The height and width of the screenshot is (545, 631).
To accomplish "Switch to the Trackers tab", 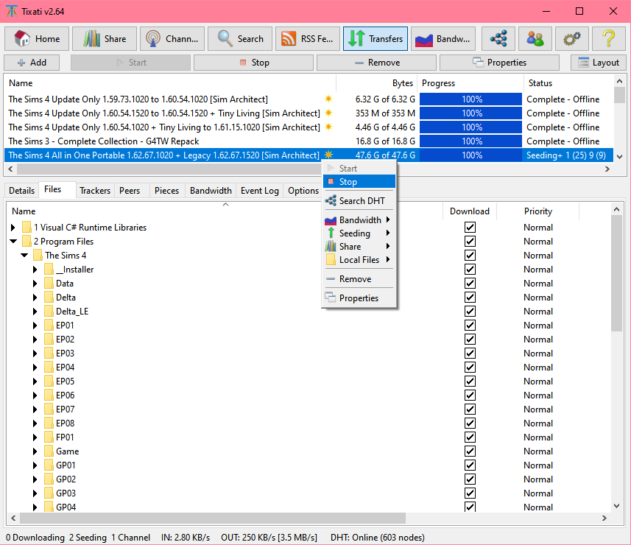I will (95, 191).
